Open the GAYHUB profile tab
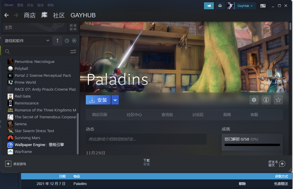 (83, 15)
